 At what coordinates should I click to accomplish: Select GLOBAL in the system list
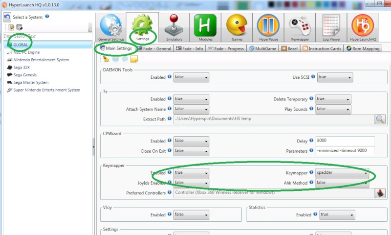[48, 45]
